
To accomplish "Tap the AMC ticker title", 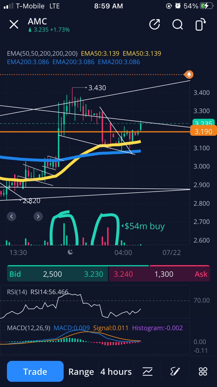I will point(37,21).
